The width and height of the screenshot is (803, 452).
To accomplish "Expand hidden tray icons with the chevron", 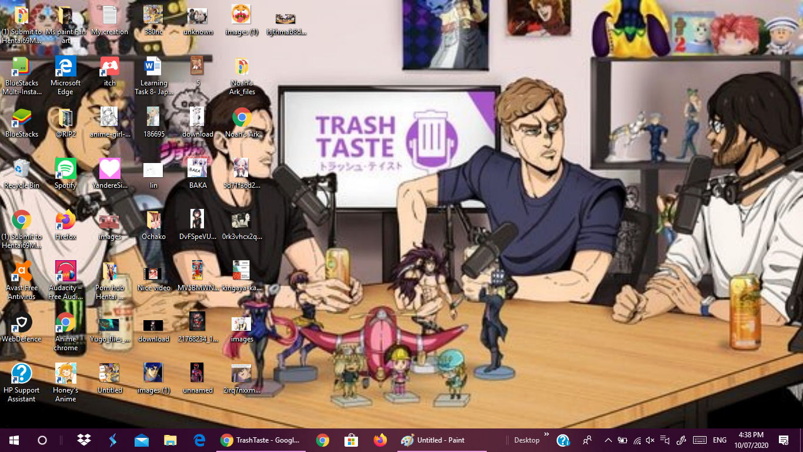I will click(608, 440).
